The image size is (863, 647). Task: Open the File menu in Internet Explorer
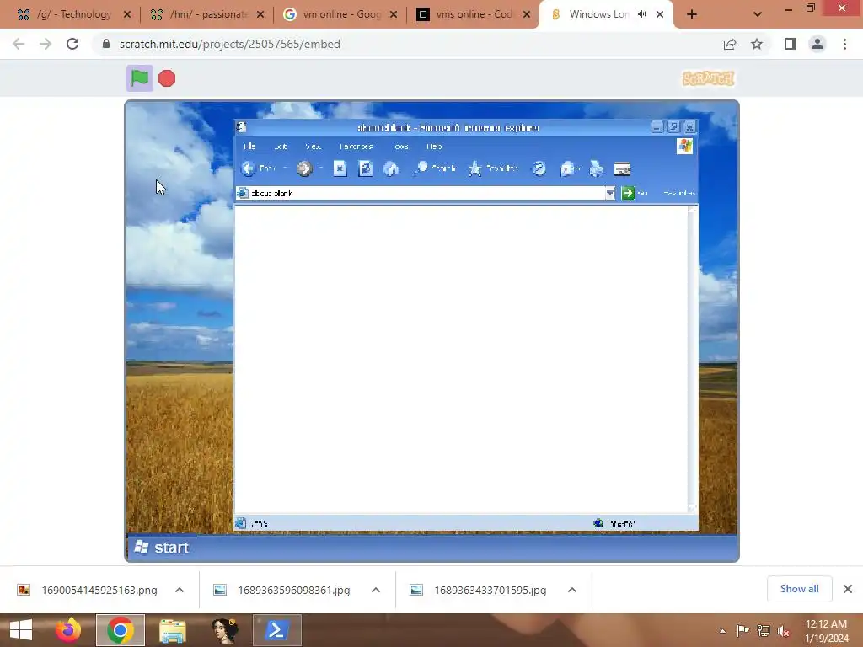click(x=249, y=147)
